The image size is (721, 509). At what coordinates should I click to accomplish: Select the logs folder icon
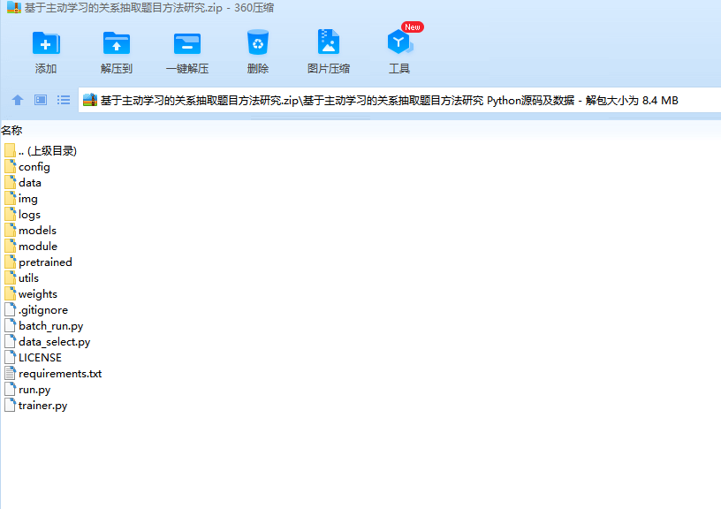[10, 214]
